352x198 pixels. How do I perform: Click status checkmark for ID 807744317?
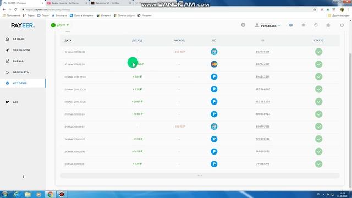318,64
